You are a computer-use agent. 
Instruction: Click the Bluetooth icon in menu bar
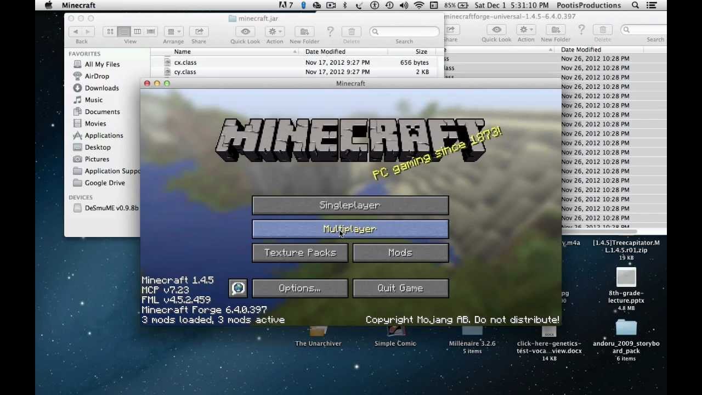(x=345, y=5)
